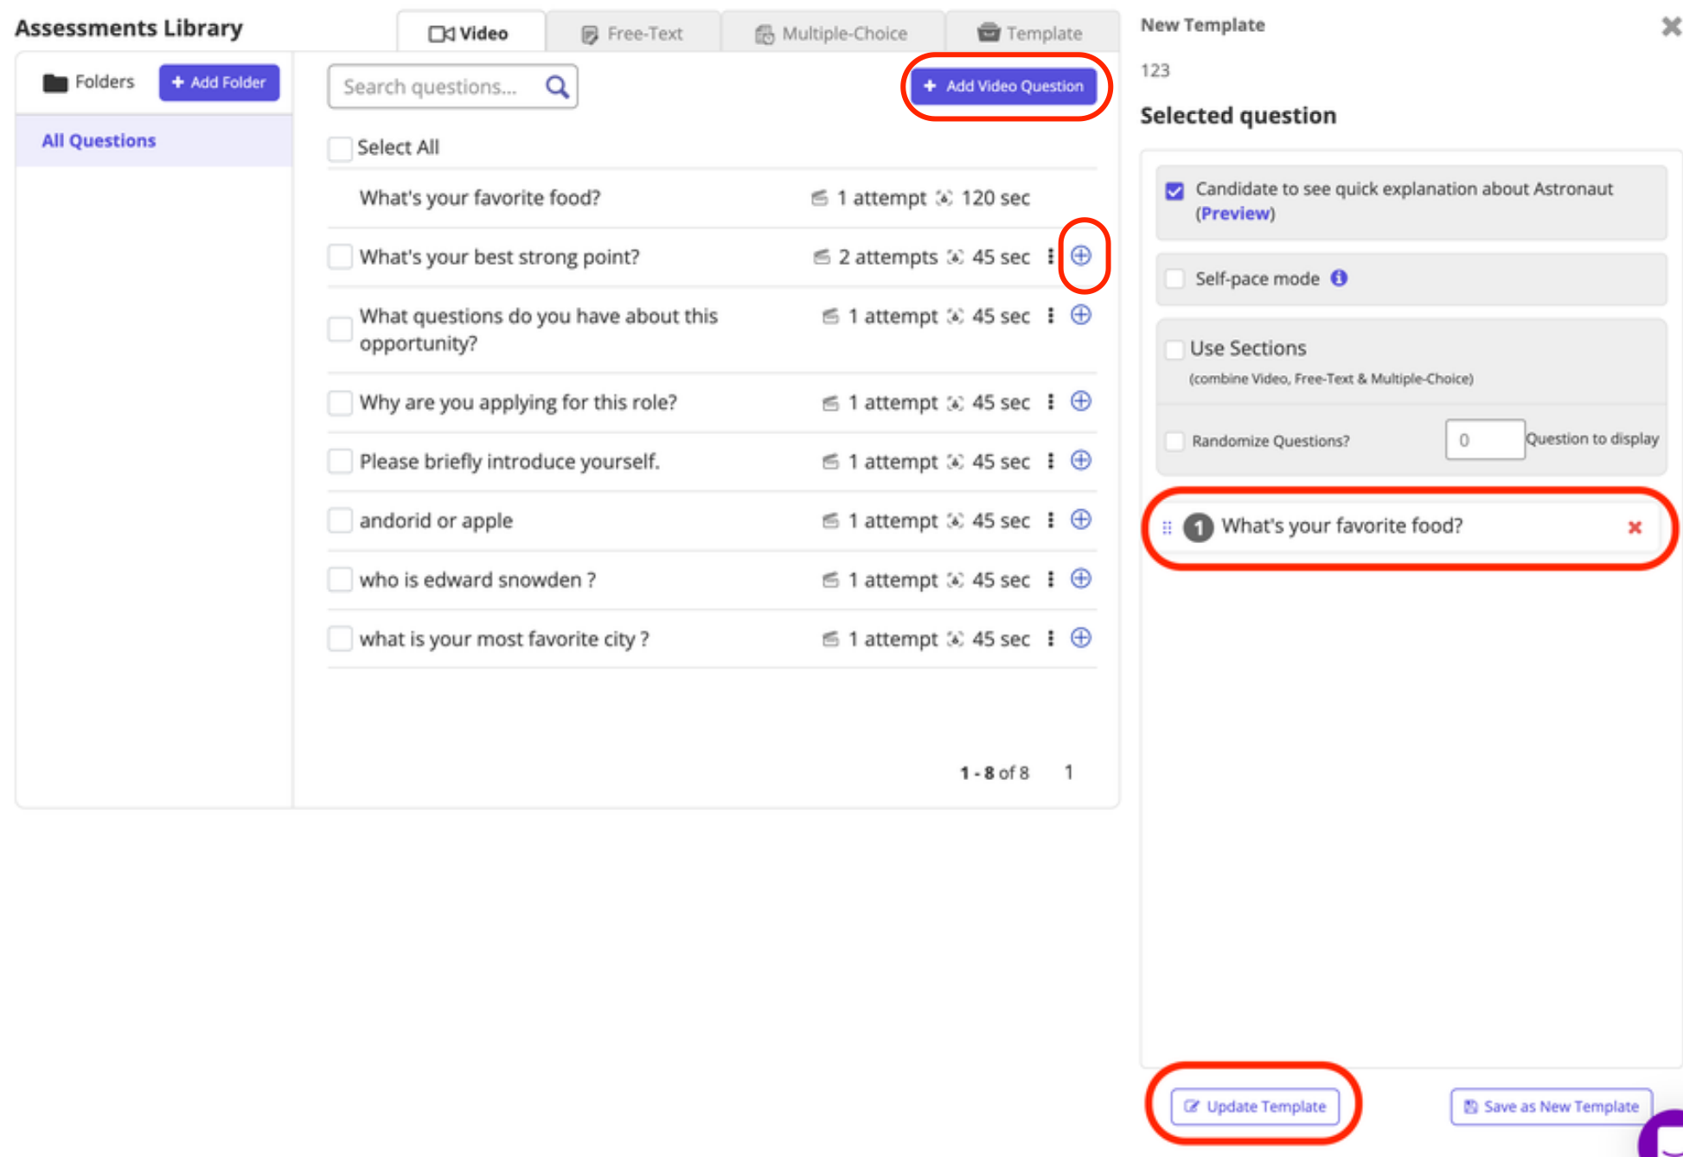Click drag handle of selected question 1
This screenshot has height=1157, width=1683.
pyautogui.click(x=1167, y=527)
